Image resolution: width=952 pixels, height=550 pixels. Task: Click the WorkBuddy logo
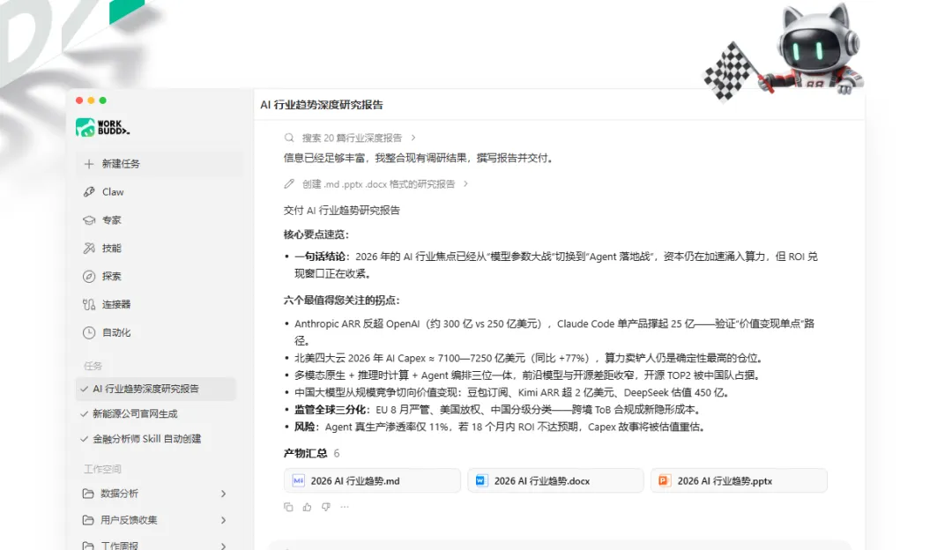coord(102,127)
